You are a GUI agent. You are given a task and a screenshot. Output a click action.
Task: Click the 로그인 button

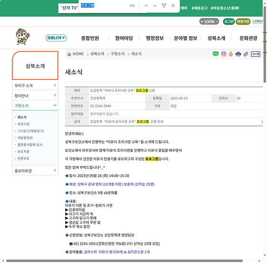[229, 21]
